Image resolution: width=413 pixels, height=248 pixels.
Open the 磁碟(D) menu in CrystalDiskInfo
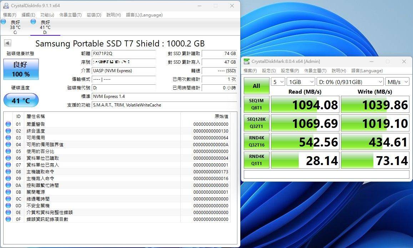pyautogui.click(x=94, y=15)
